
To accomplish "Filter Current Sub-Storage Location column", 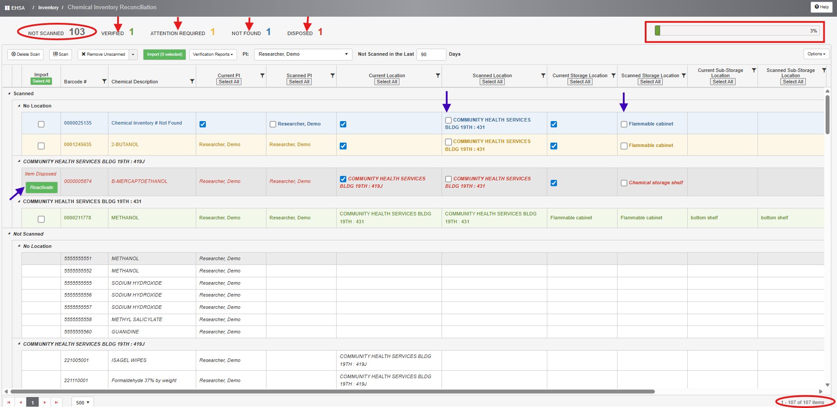I will tap(754, 70).
